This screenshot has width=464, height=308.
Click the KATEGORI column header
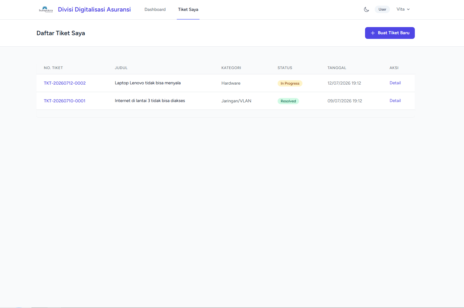click(231, 68)
